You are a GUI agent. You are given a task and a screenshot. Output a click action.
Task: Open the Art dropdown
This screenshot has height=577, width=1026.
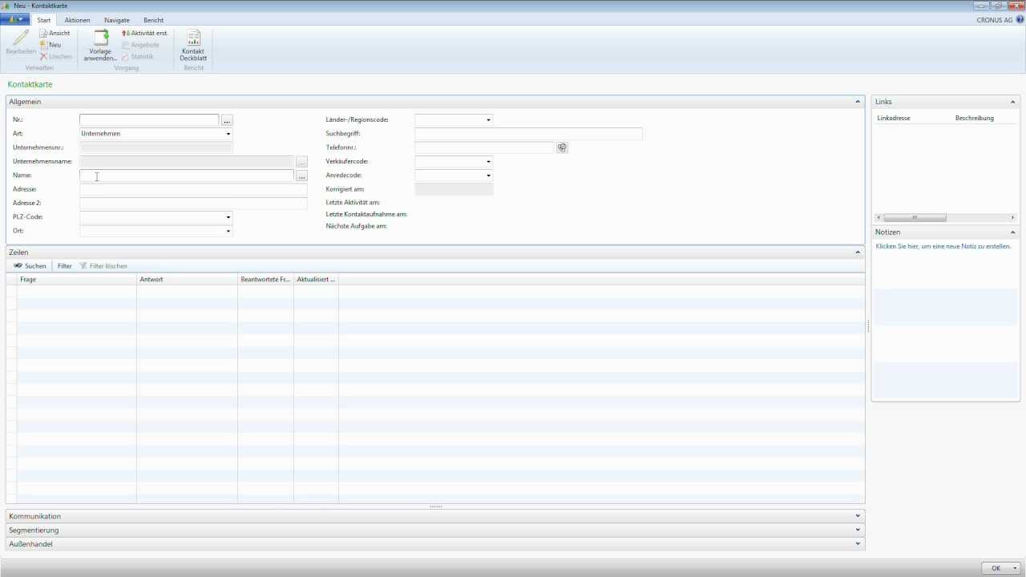tap(228, 134)
